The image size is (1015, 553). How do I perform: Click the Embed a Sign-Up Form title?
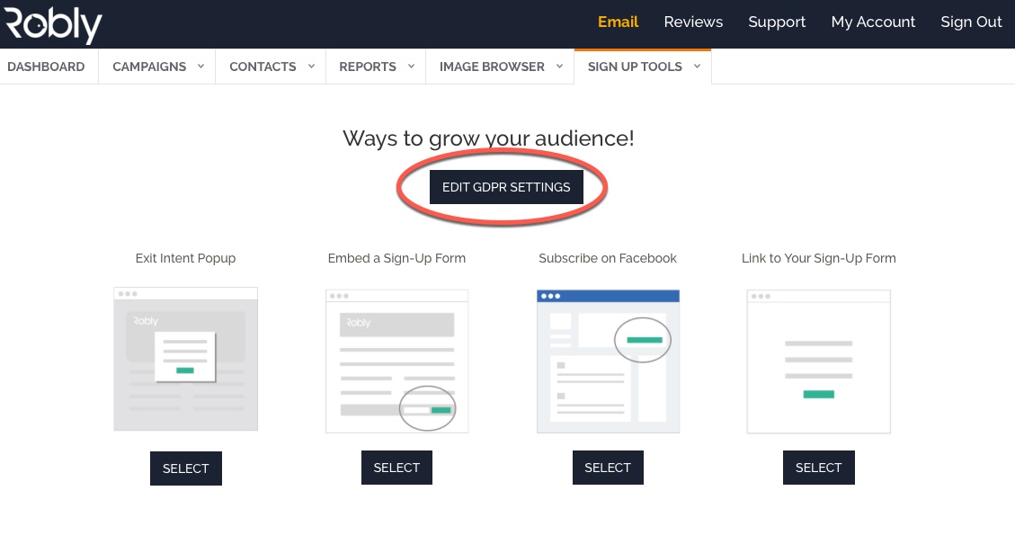coord(396,258)
